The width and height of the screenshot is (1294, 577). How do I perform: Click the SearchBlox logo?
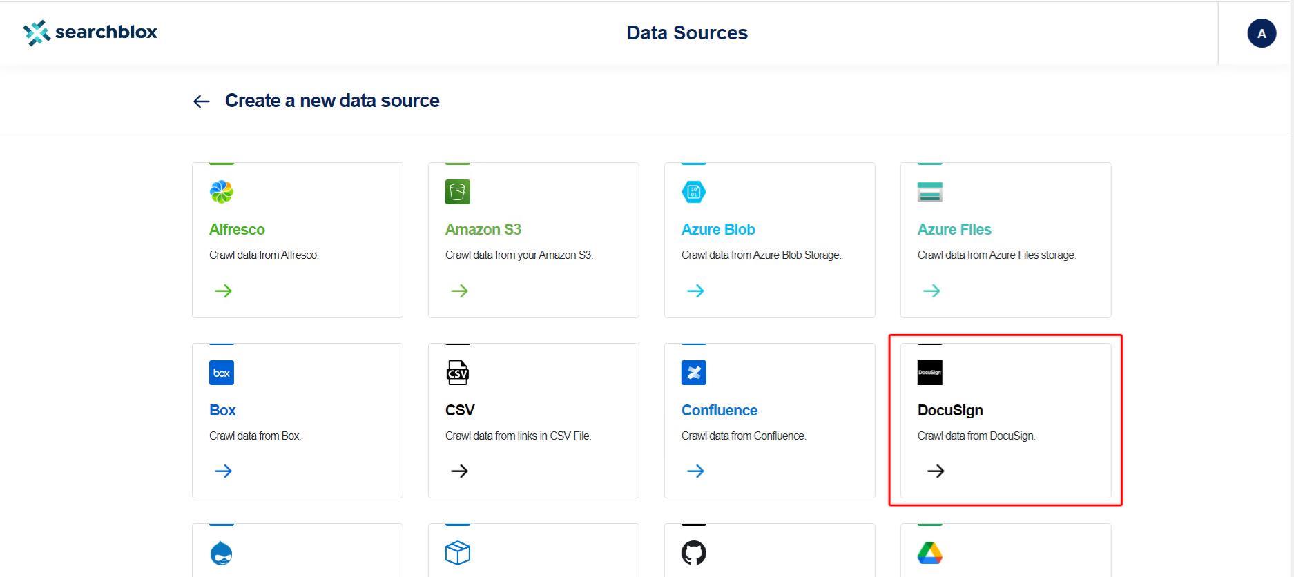tap(90, 32)
